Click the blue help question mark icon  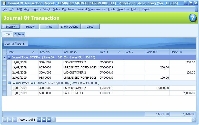tap(193, 18)
